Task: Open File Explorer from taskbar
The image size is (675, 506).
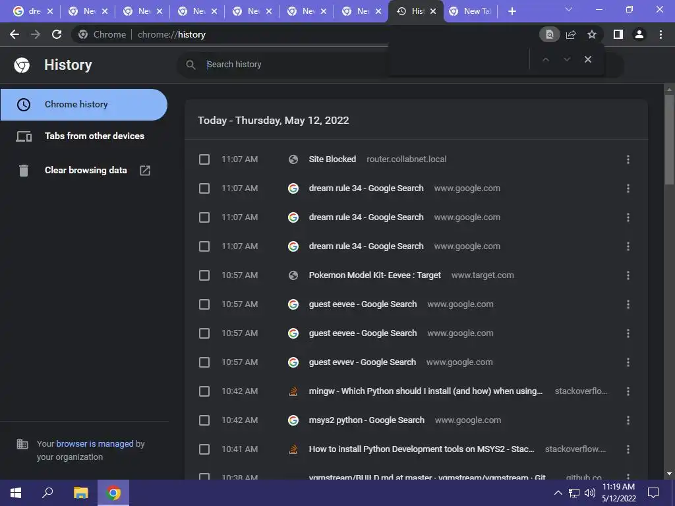Action: tap(80, 493)
